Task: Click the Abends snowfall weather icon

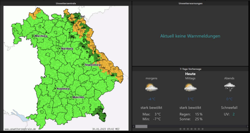Action: pyautogui.click(x=229, y=87)
